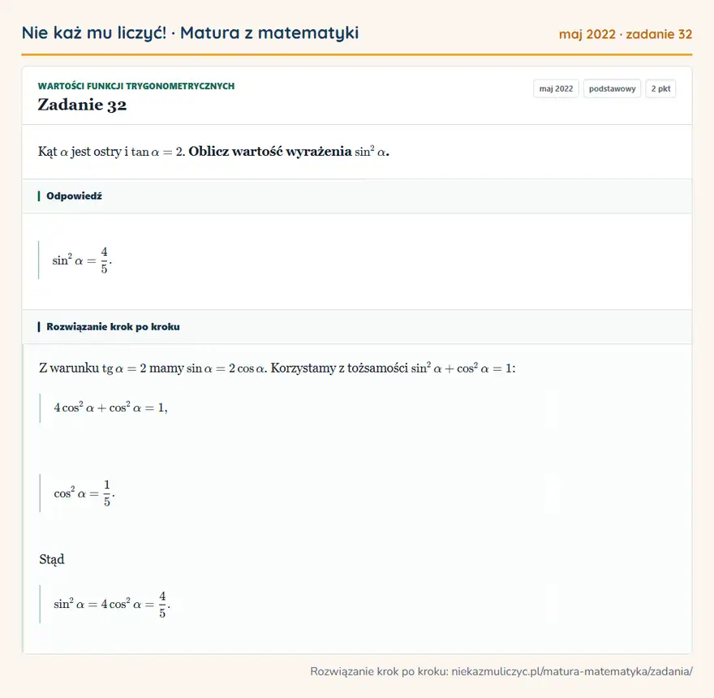Viewport: 714px width, 698px height.
Task: Click the equation 4cos² α + cos² α = 1
Action: coord(110,407)
